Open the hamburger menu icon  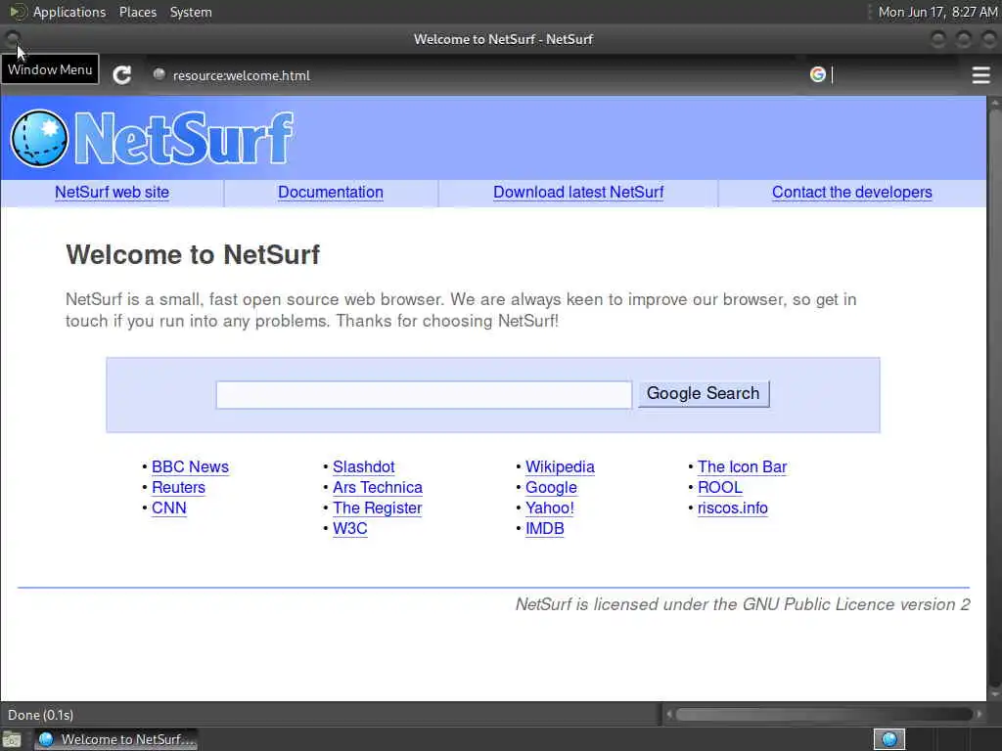coord(980,75)
